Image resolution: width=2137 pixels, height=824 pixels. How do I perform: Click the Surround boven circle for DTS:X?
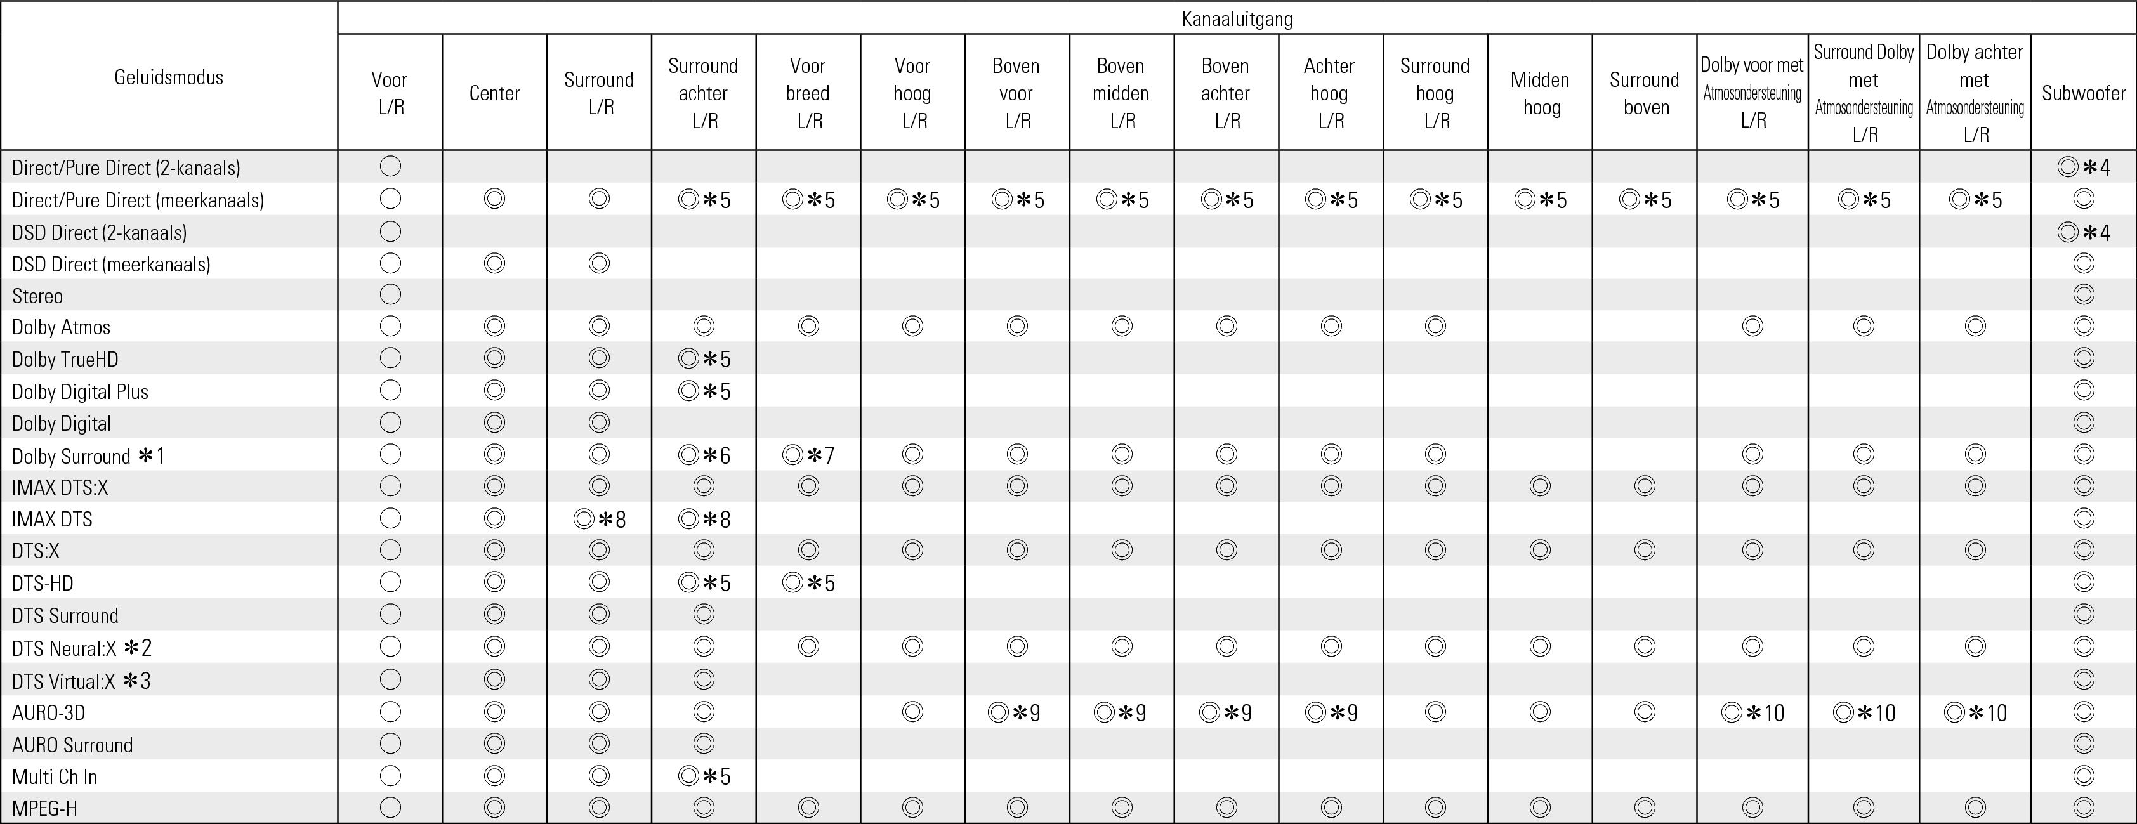pyautogui.click(x=1645, y=551)
